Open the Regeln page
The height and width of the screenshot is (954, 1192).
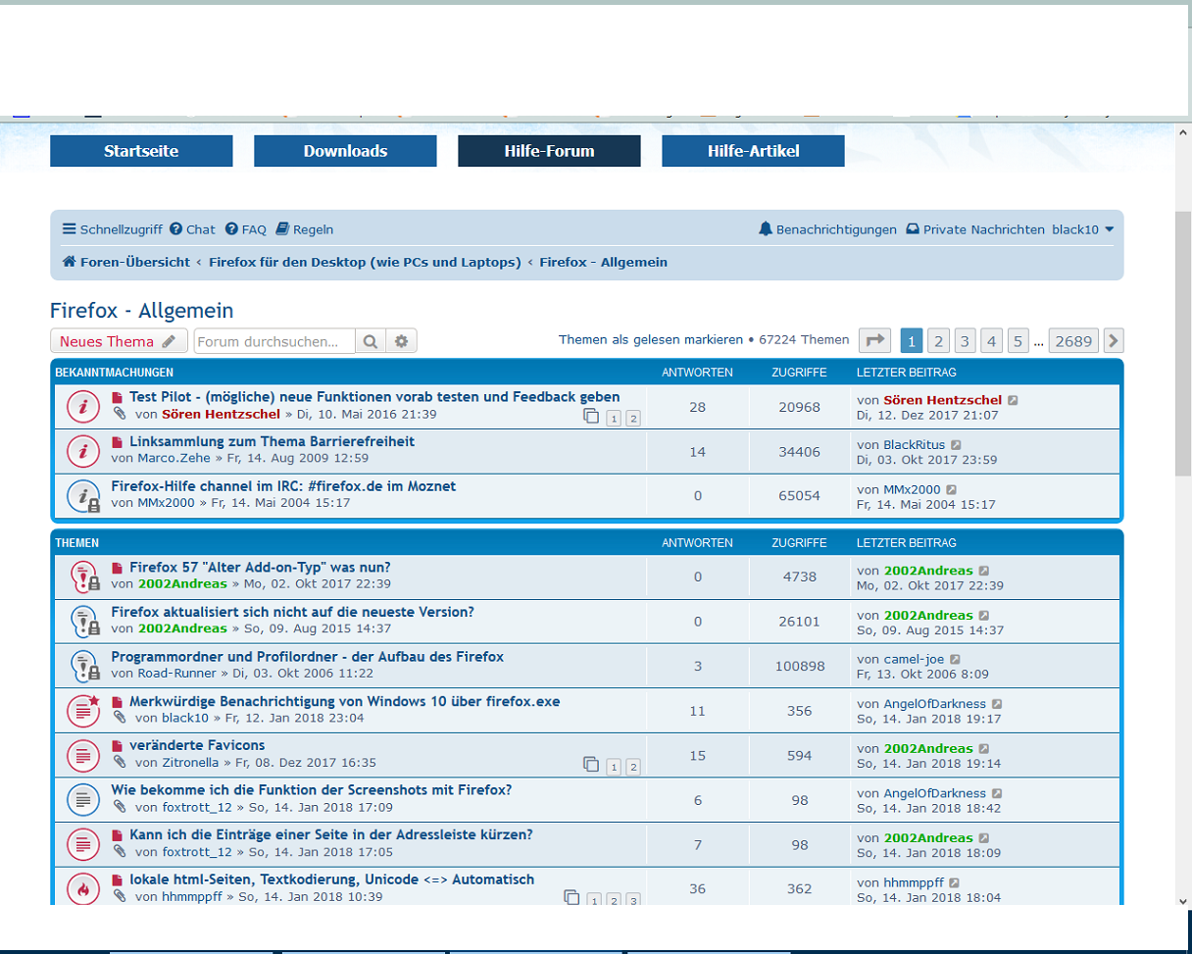coord(305,229)
